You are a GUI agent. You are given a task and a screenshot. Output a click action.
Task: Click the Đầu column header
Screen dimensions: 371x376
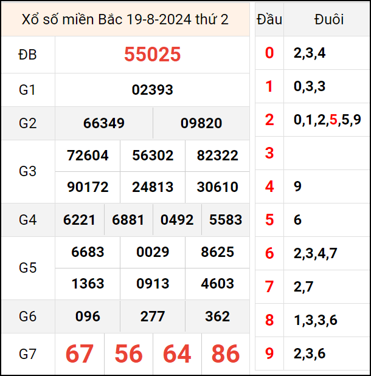(x=269, y=19)
